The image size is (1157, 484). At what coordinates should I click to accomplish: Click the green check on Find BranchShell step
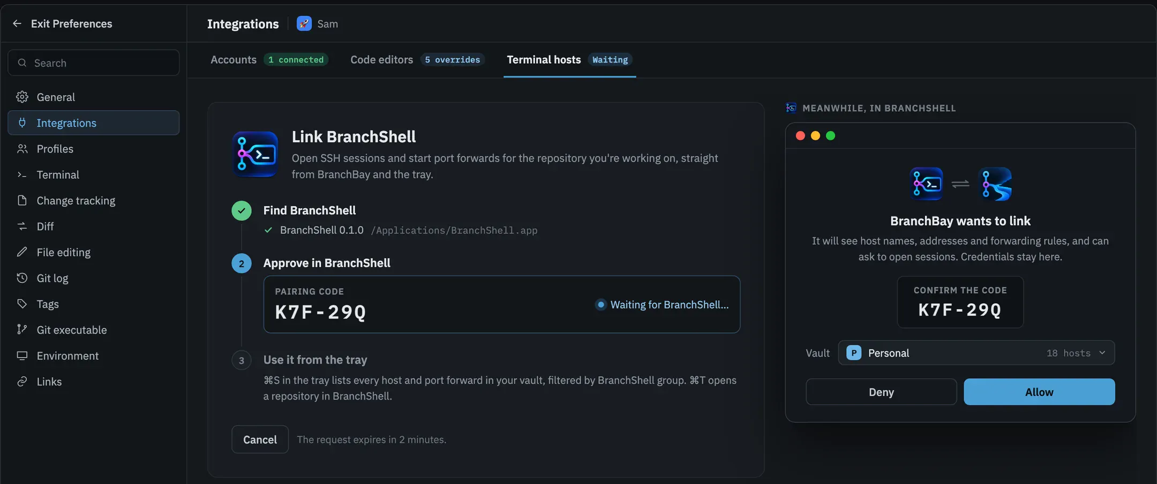tap(242, 211)
